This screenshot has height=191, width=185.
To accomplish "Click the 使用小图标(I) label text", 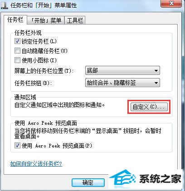I will (x=39, y=60).
